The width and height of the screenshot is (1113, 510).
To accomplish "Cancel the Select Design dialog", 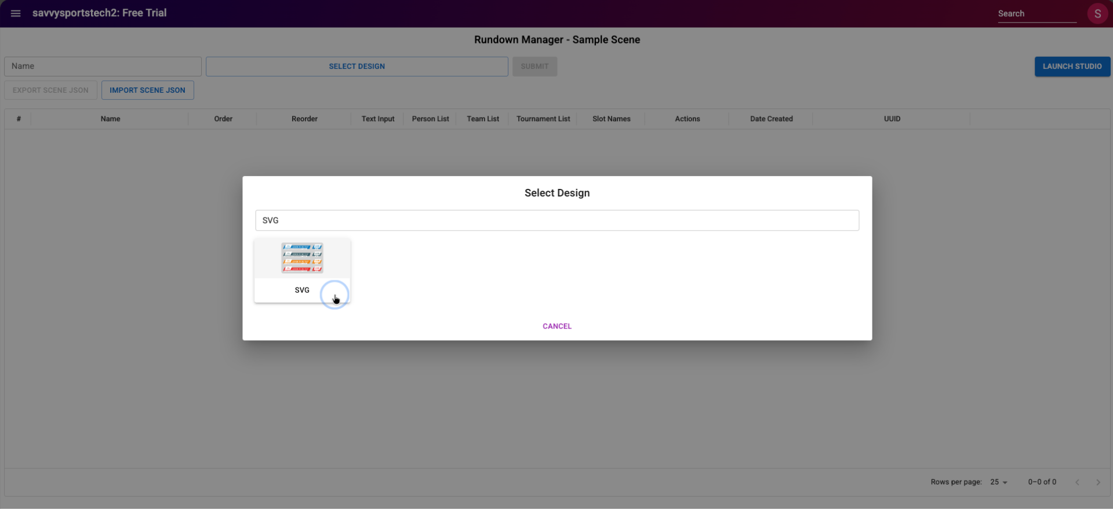I will click(556, 326).
